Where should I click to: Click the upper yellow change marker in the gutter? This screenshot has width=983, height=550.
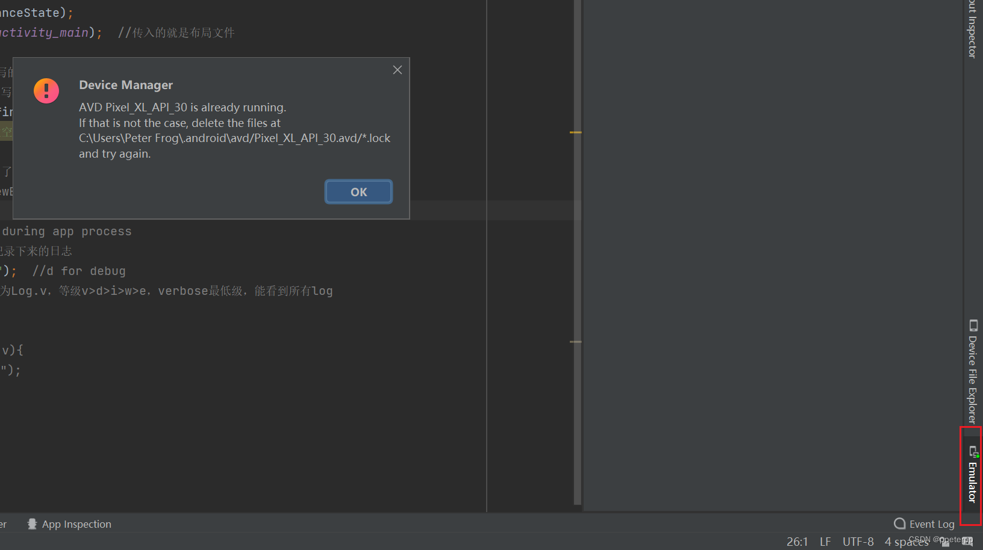(x=575, y=132)
